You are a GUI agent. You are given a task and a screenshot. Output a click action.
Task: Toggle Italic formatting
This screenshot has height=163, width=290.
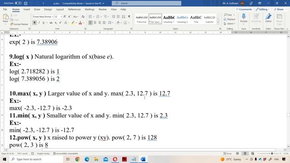(39, 23)
